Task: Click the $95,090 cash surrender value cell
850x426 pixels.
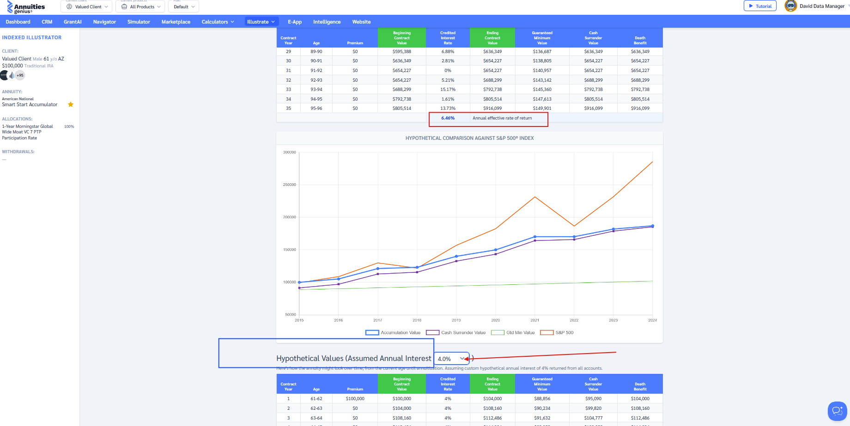Action: [593, 399]
